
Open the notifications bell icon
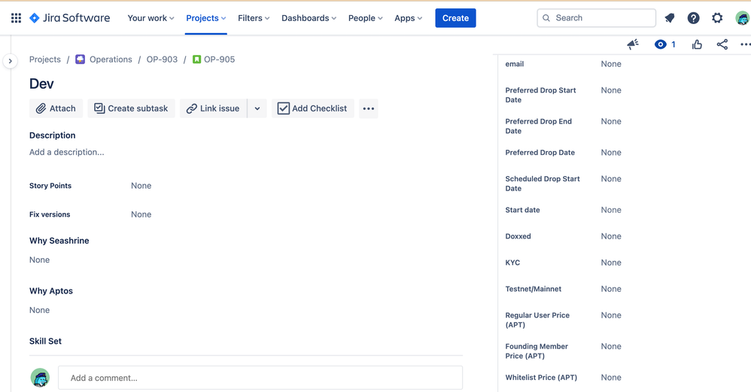click(x=670, y=18)
